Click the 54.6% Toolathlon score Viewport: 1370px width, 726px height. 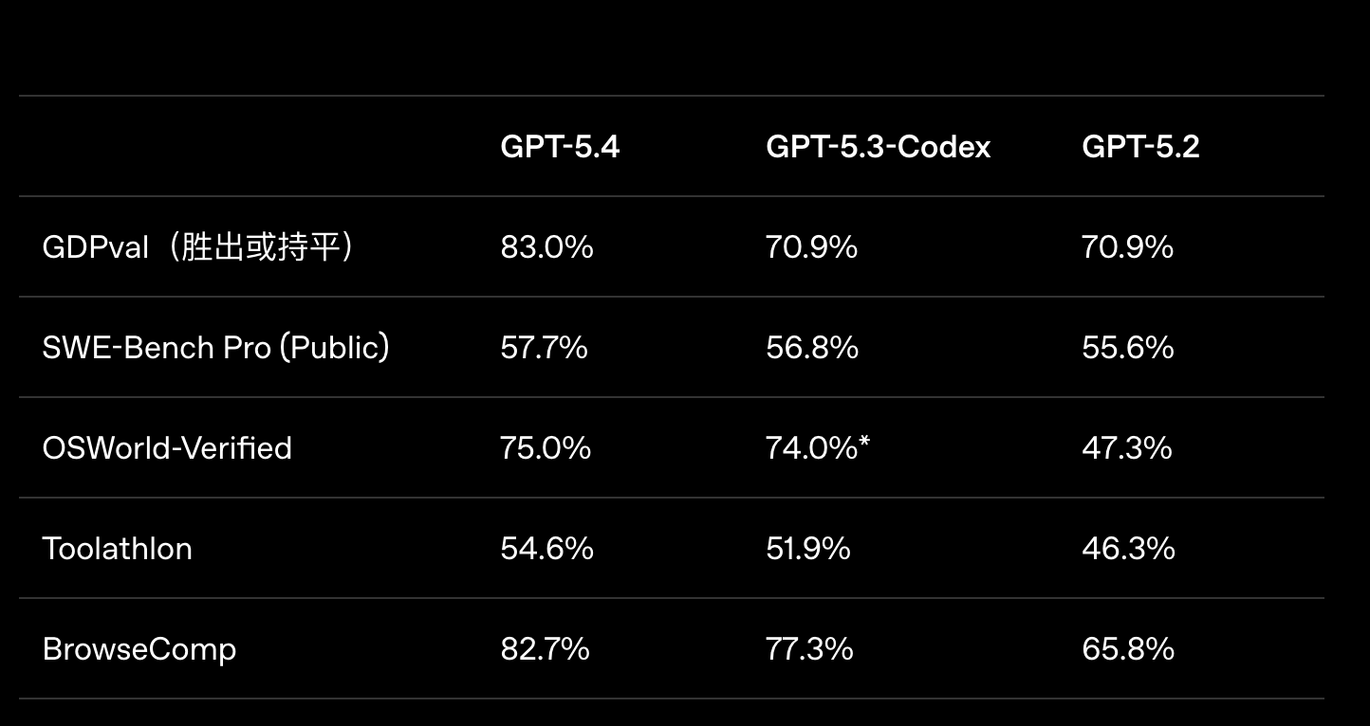546,549
